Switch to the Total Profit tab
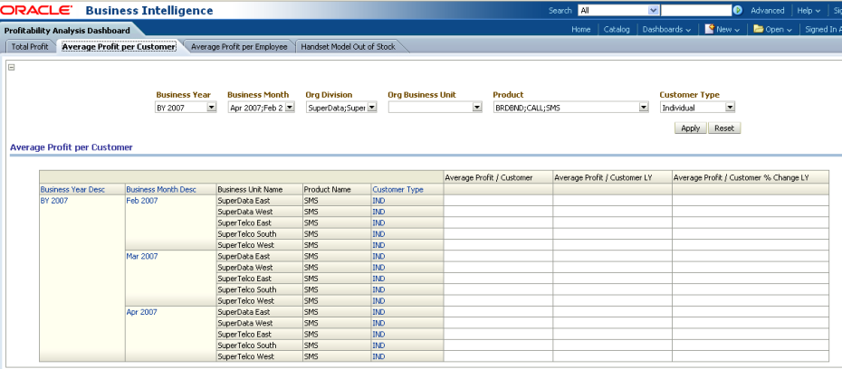 tap(30, 47)
